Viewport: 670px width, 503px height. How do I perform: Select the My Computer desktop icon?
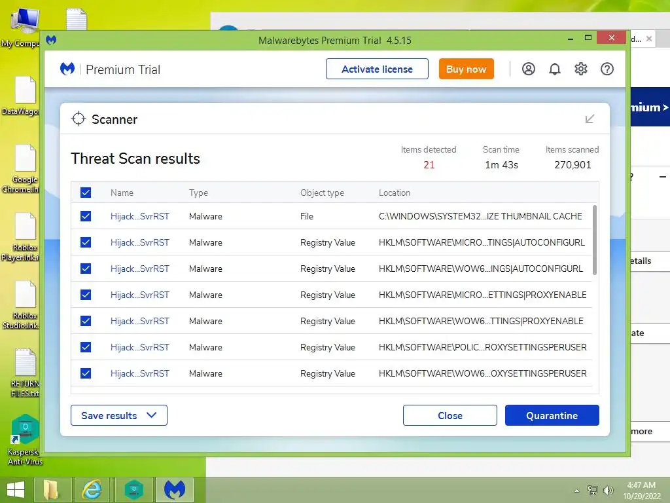(22, 28)
